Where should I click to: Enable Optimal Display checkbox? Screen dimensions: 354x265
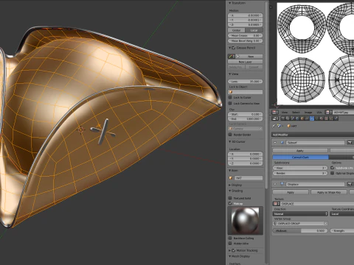tap(333, 173)
